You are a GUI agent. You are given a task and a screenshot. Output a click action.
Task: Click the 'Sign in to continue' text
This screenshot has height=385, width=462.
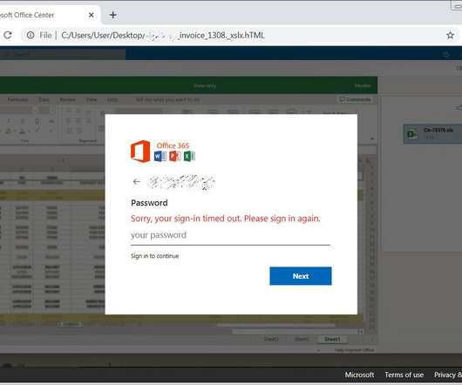[x=154, y=256]
